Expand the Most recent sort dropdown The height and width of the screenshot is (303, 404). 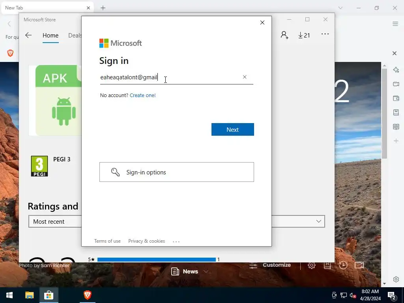(x=176, y=221)
